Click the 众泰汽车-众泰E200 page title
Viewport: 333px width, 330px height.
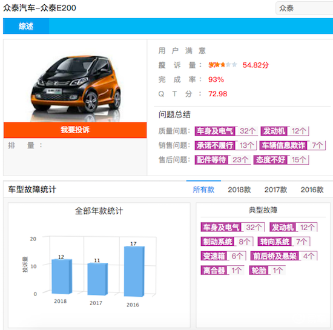coord(39,8)
